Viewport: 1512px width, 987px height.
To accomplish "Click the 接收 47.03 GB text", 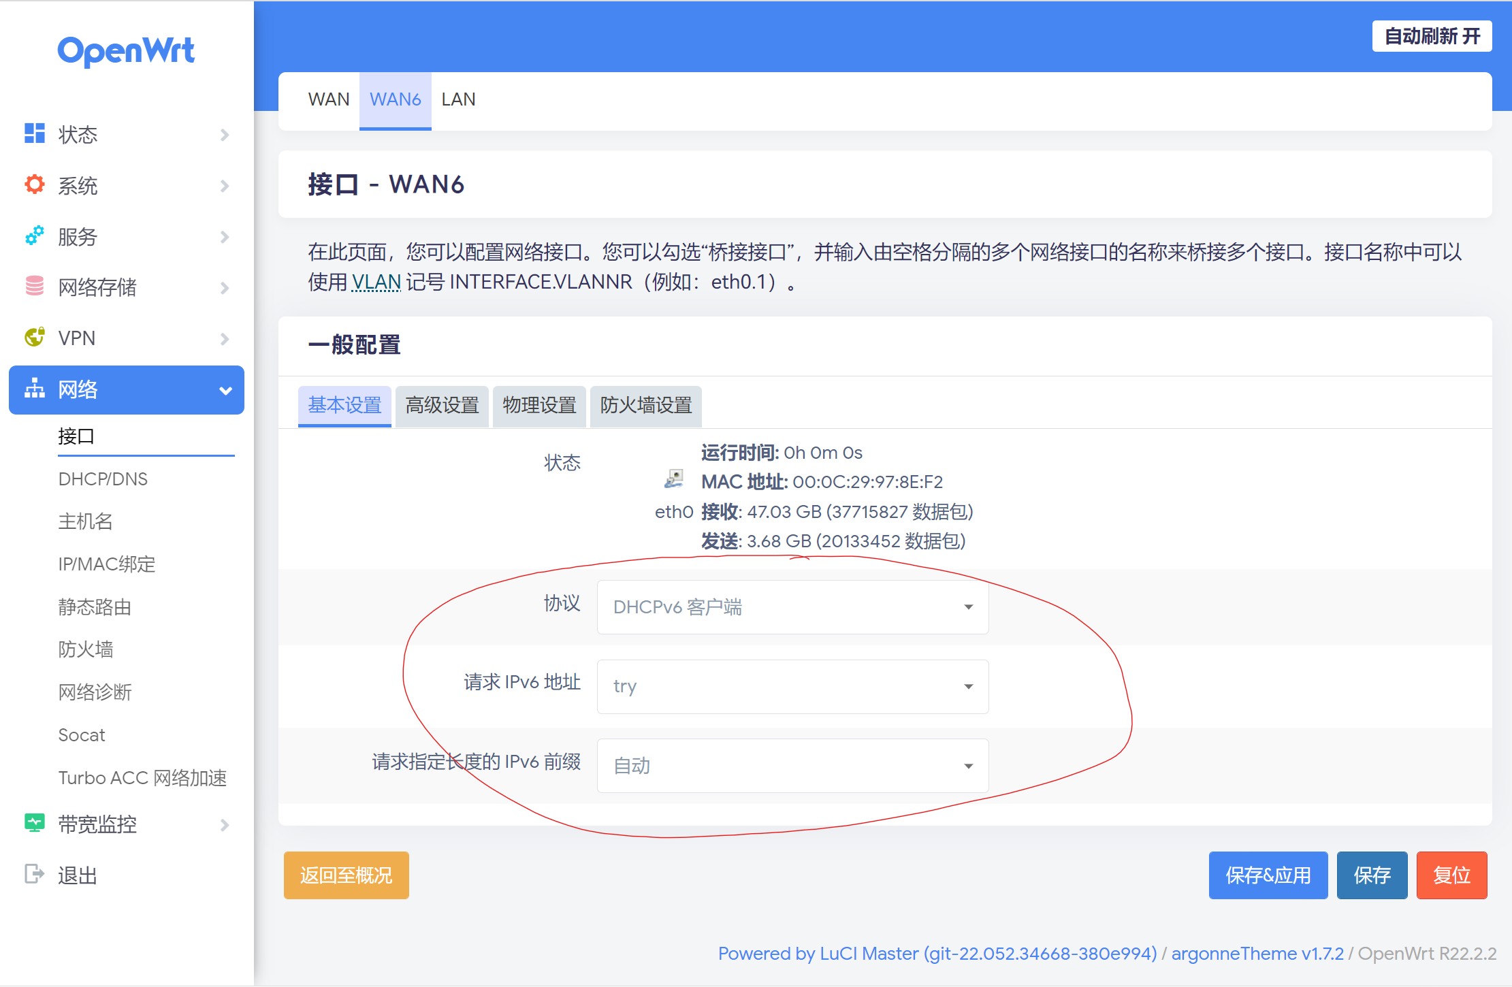I will (x=837, y=512).
